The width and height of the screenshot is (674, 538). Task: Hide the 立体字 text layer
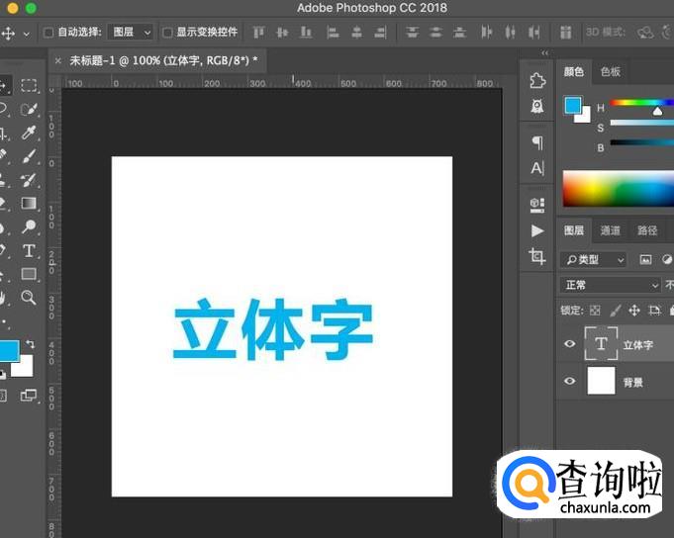click(x=569, y=344)
